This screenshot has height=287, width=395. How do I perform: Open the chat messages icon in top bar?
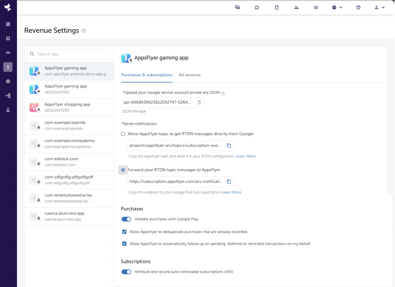click(x=237, y=7)
